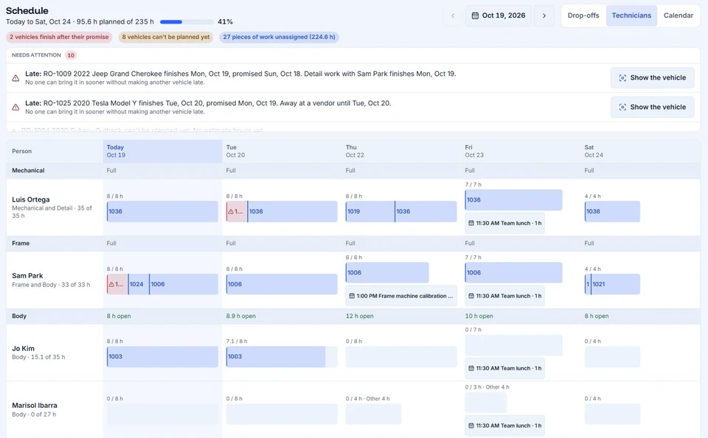The height and width of the screenshot is (438, 708).
Task: Click Jo Kim's empty Thursday slot
Action: (401, 356)
